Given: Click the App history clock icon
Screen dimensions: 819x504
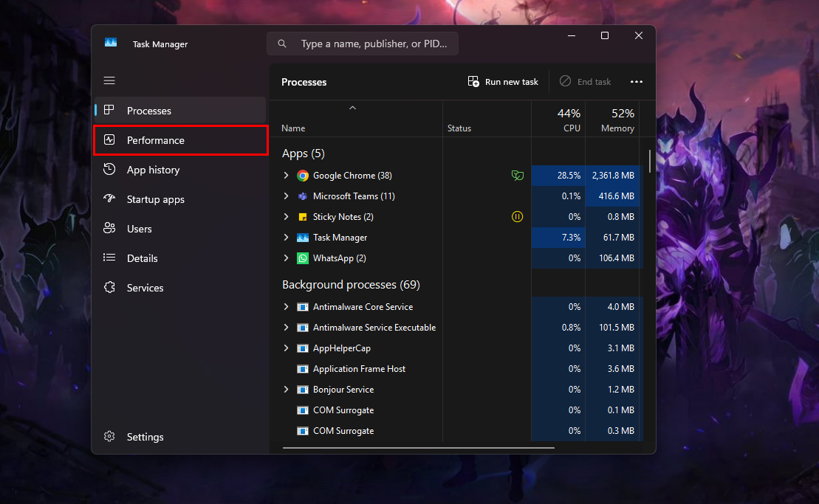Looking at the screenshot, I should pos(109,169).
